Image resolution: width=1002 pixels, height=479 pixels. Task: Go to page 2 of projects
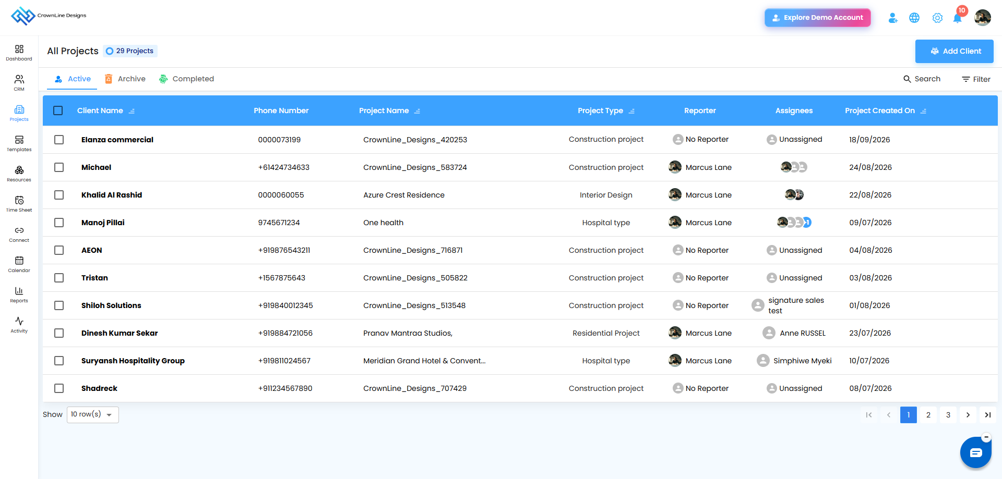[928, 415]
